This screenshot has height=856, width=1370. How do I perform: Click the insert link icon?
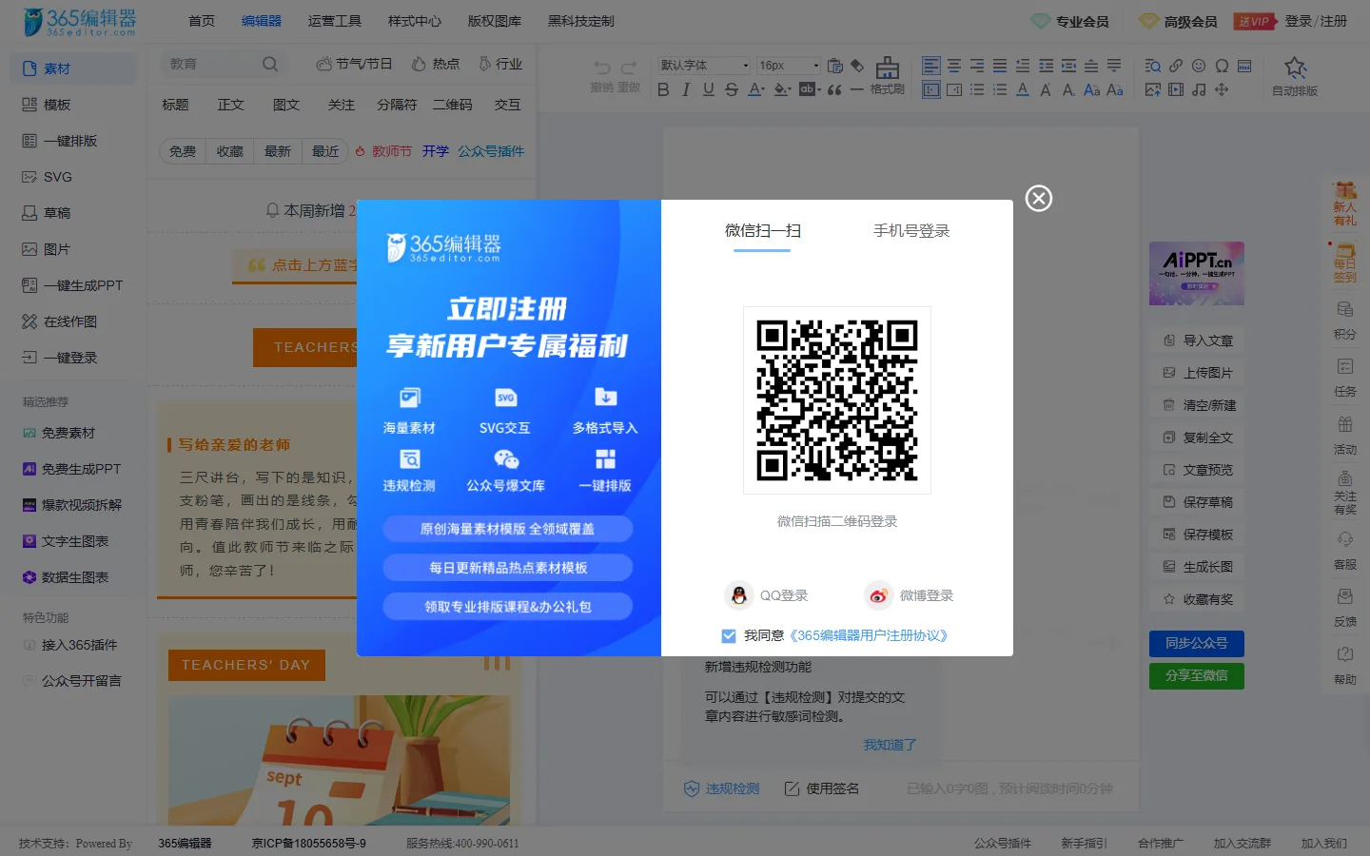pyautogui.click(x=1176, y=66)
